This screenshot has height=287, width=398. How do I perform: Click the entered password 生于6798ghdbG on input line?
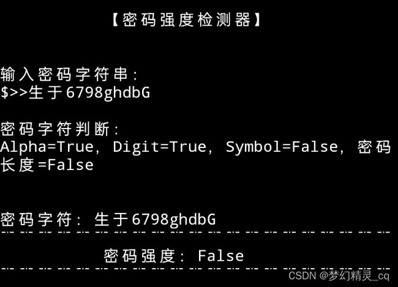(89, 93)
